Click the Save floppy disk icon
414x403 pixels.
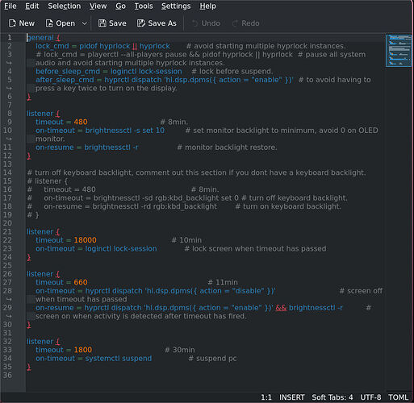[x=102, y=23]
